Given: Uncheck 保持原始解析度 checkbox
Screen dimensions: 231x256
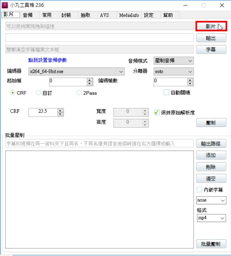Looking at the screenshot, I should coord(157,112).
